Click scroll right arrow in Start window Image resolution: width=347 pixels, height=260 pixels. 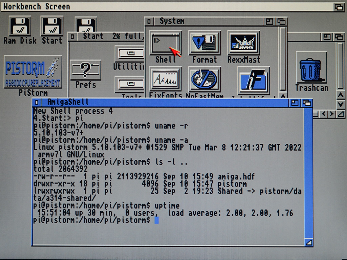tap(332, 114)
